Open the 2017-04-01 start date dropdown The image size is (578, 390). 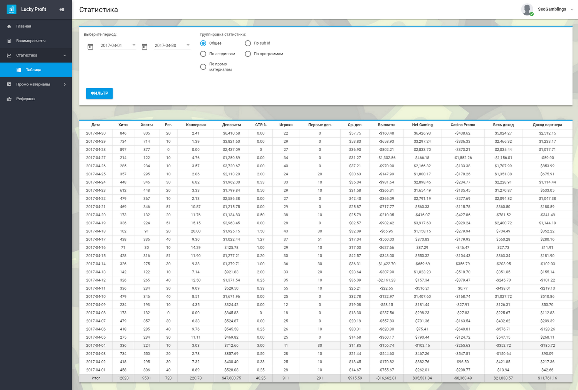pos(118,45)
